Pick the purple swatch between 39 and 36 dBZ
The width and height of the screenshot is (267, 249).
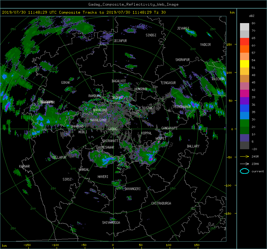tap(244, 101)
